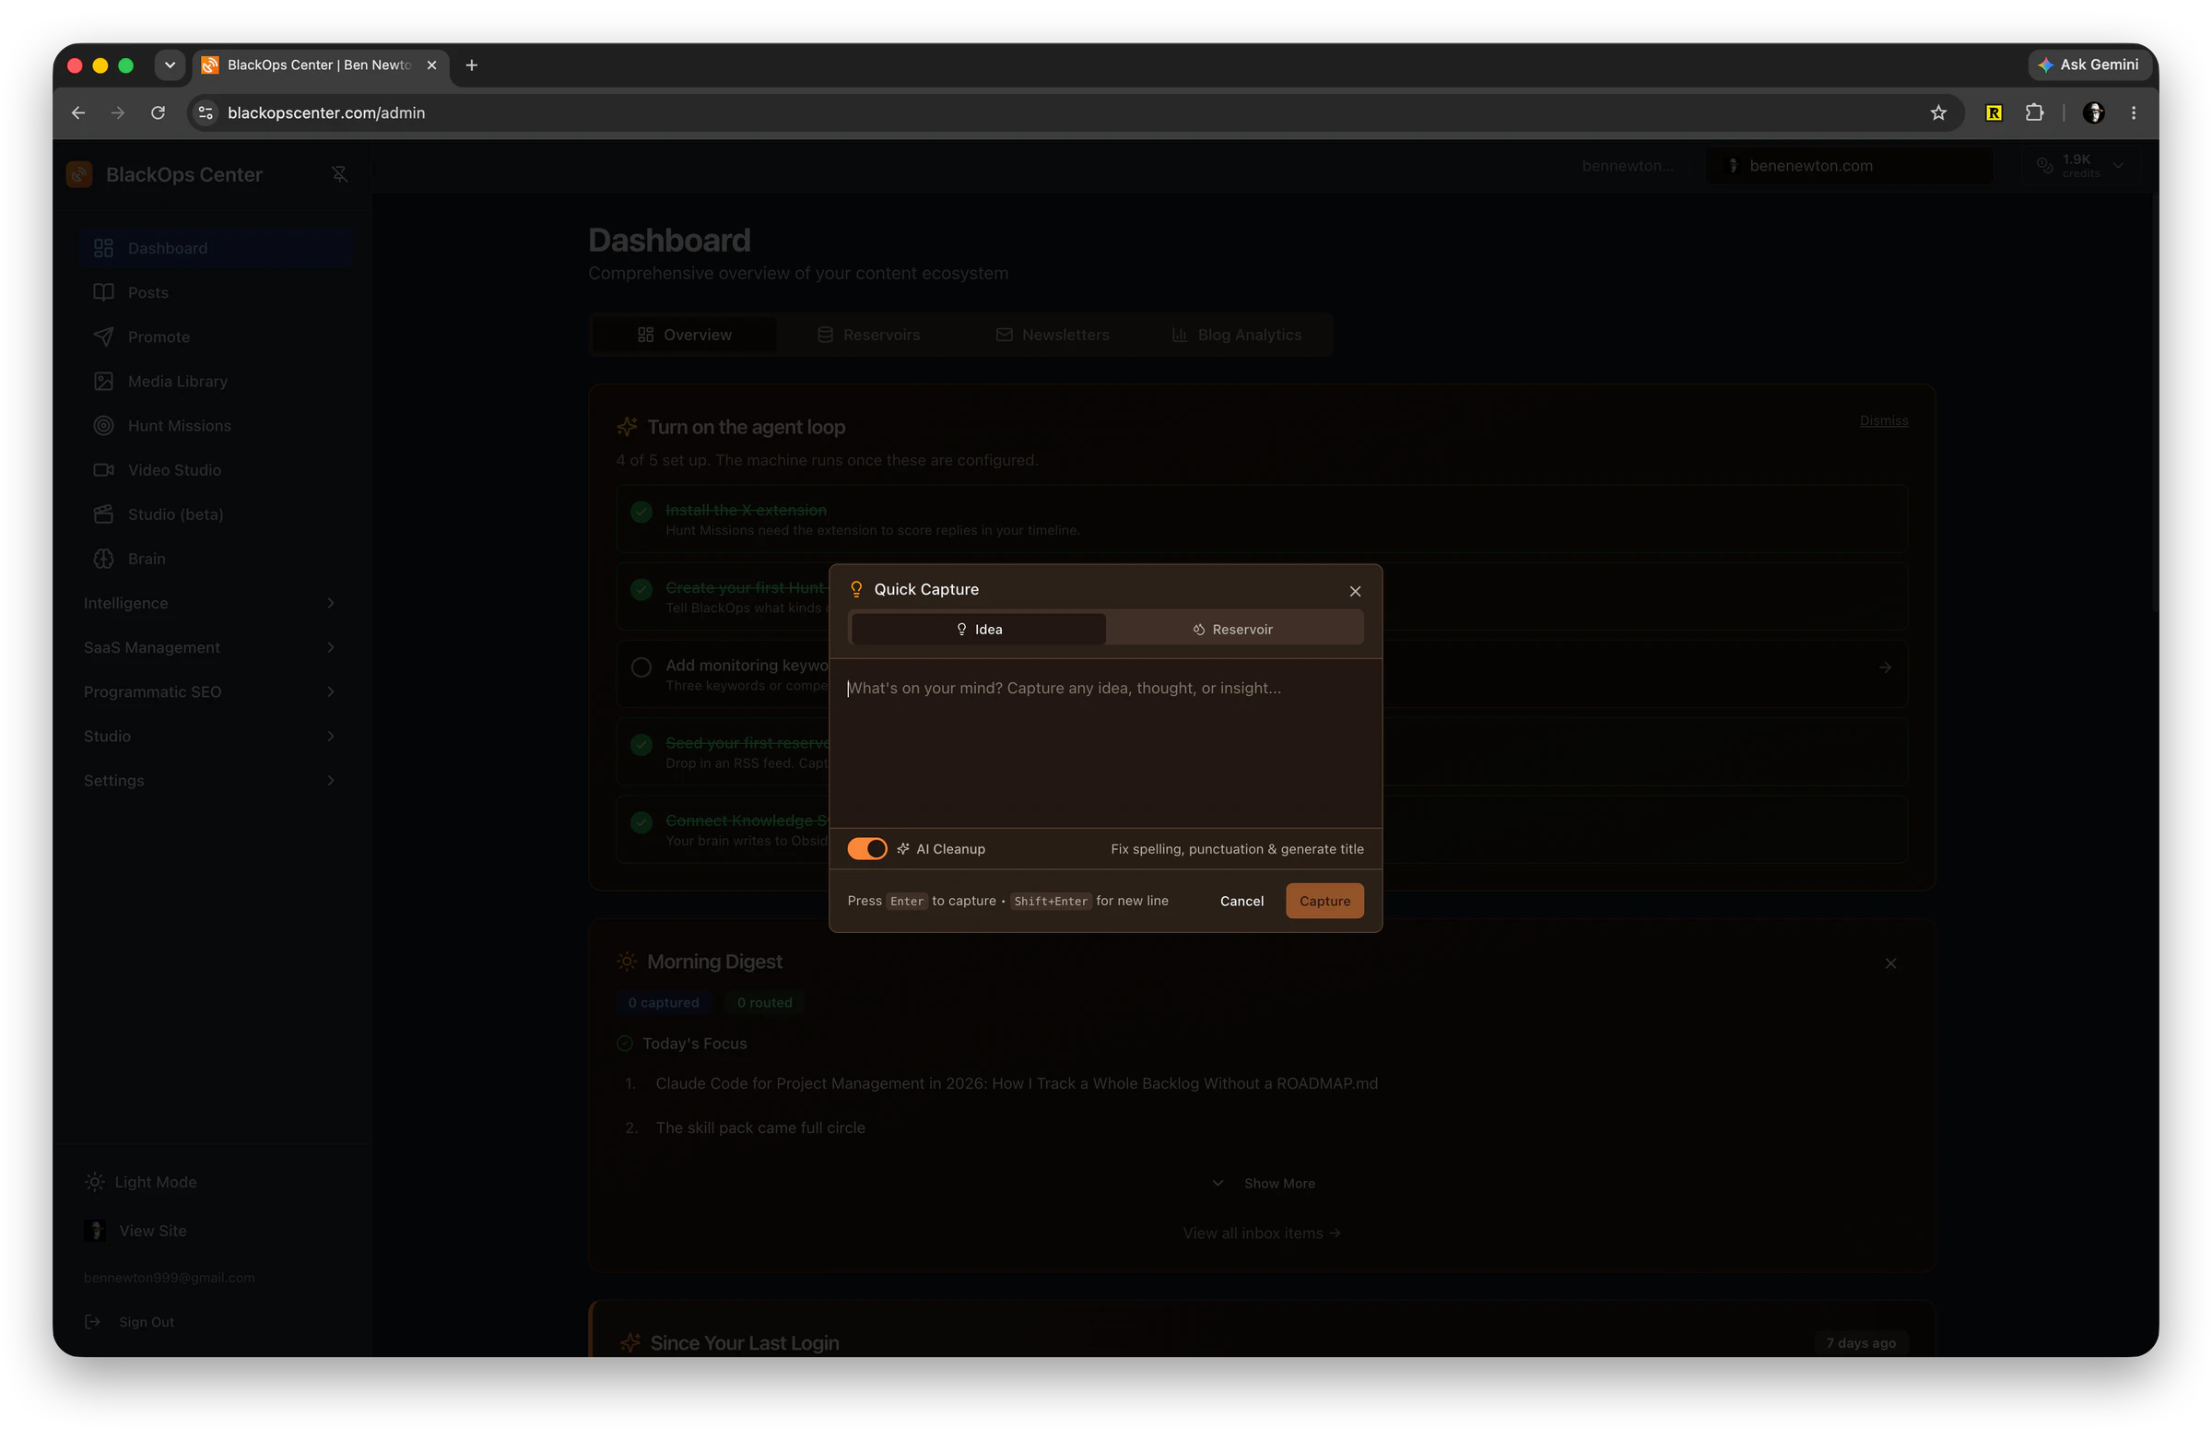Expand the Intelligence section
Screen dimensions: 2212x1440
(209, 602)
